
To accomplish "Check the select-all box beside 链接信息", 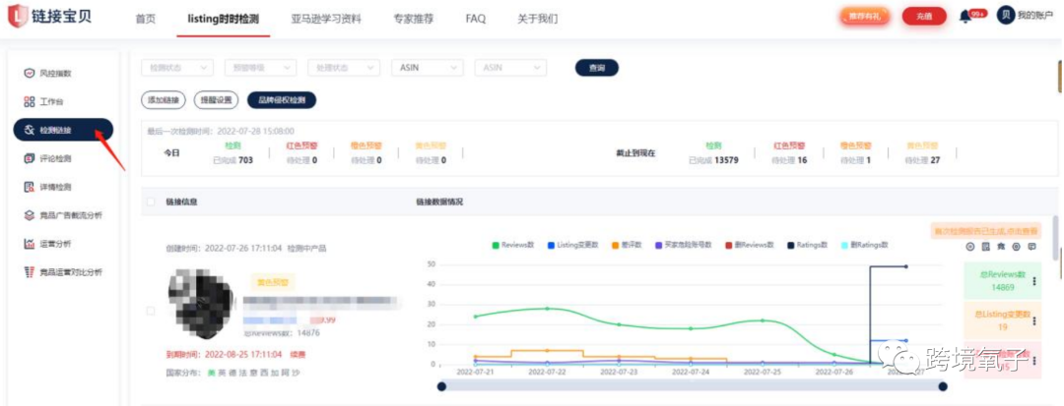I will pos(151,202).
